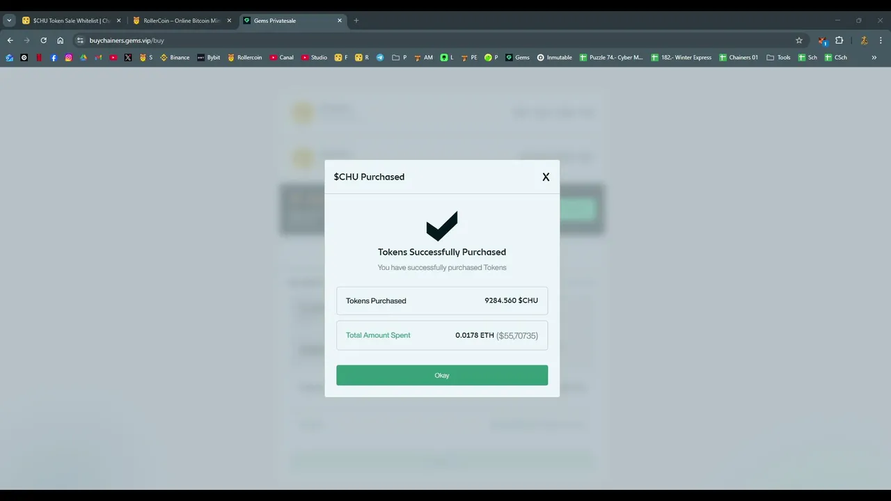Close the RollerCoin tab
The height and width of the screenshot is (501, 891).
(x=229, y=21)
